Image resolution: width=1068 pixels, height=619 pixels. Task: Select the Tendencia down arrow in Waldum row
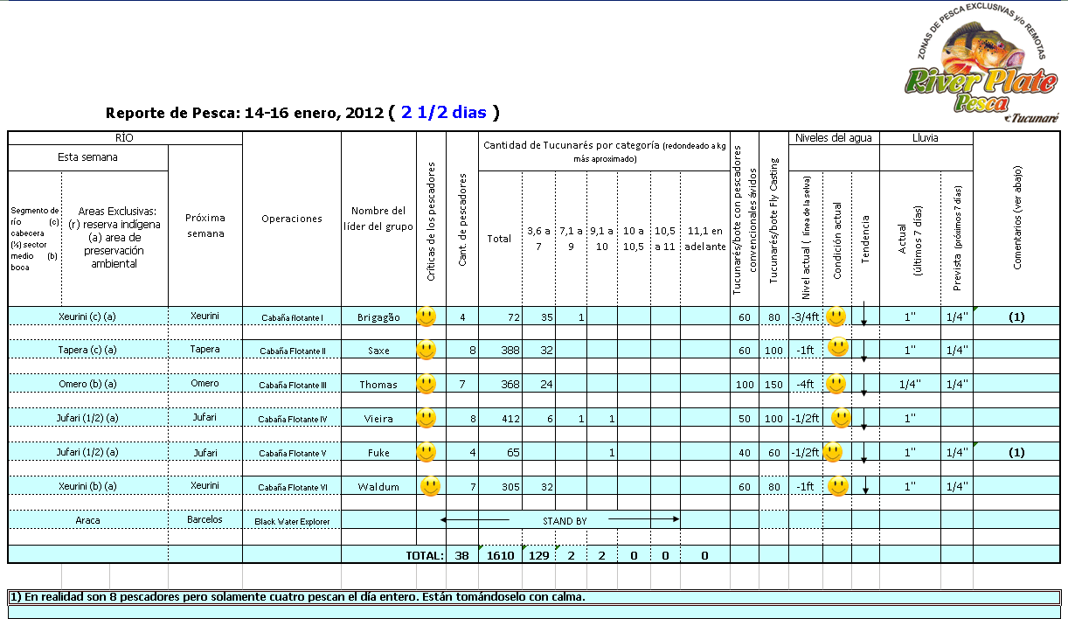(x=864, y=486)
